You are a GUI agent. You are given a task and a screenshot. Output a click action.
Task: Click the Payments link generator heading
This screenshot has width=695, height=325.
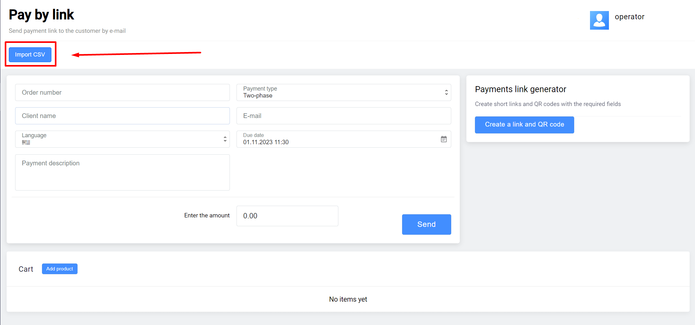520,89
